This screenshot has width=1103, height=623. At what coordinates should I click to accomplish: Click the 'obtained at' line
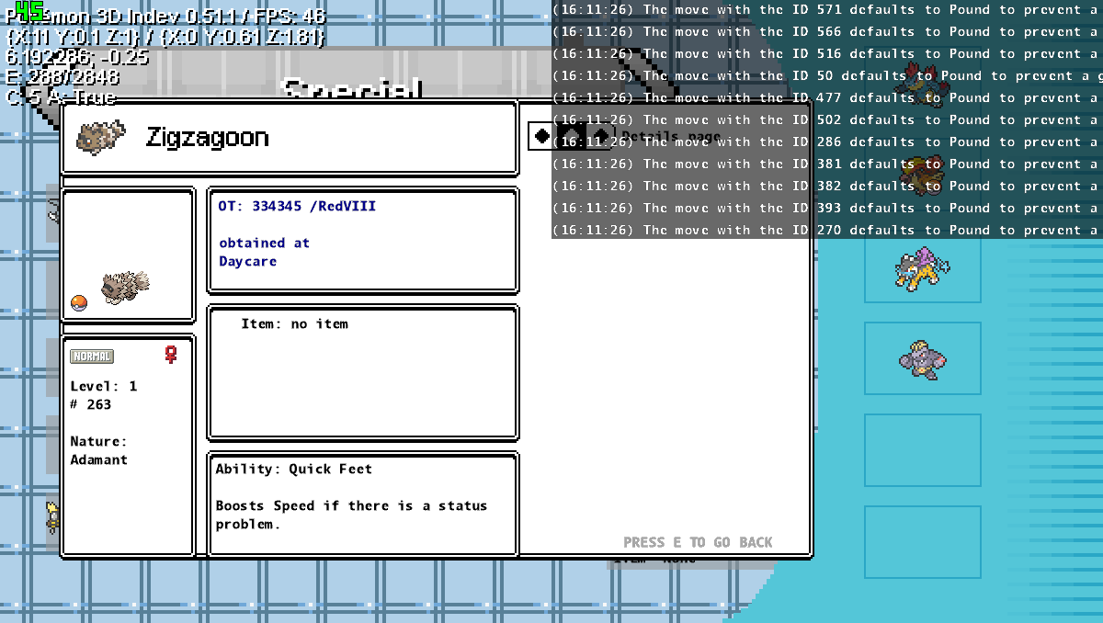pyautogui.click(x=264, y=244)
